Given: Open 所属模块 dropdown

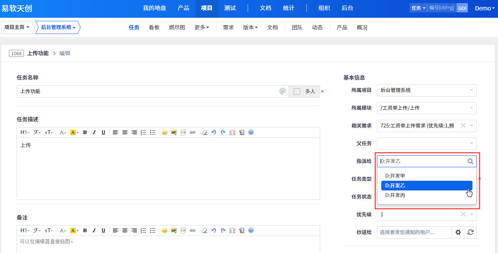Looking at the screenshot, I should coord(427,108).
